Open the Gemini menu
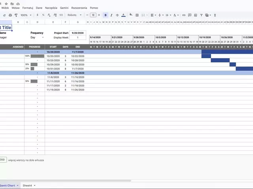 coord(64,8)
